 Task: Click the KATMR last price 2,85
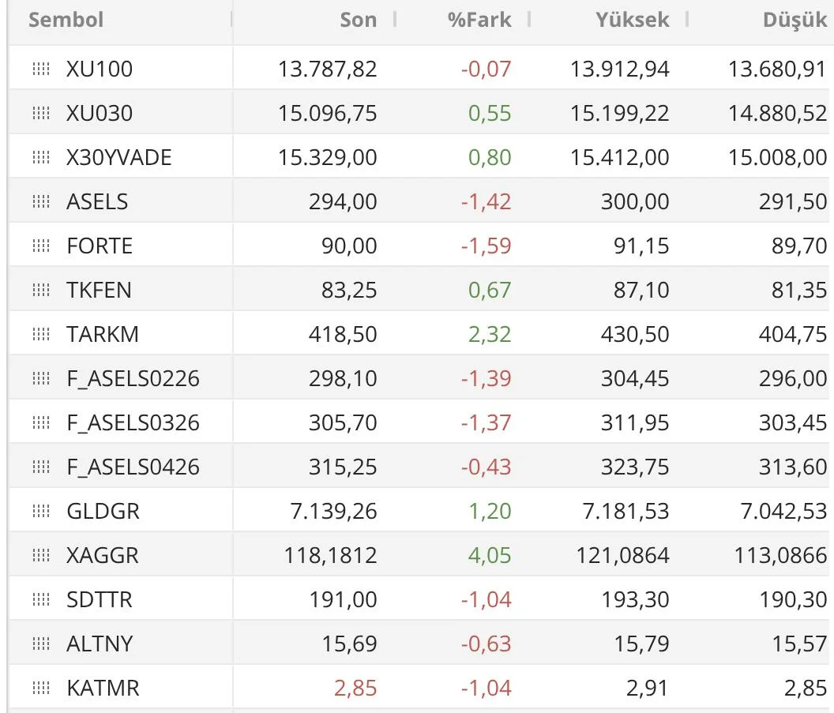tap(355, 689)
